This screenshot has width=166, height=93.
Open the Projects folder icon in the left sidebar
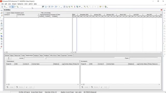tap(2, 21)
